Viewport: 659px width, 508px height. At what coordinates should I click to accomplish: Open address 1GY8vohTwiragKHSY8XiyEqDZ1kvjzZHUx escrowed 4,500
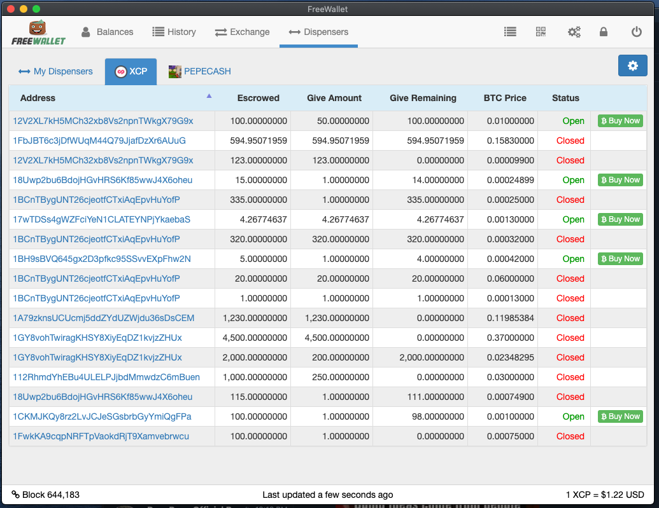pos(97,338)
